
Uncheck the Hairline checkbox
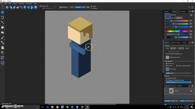pos(167,66)
